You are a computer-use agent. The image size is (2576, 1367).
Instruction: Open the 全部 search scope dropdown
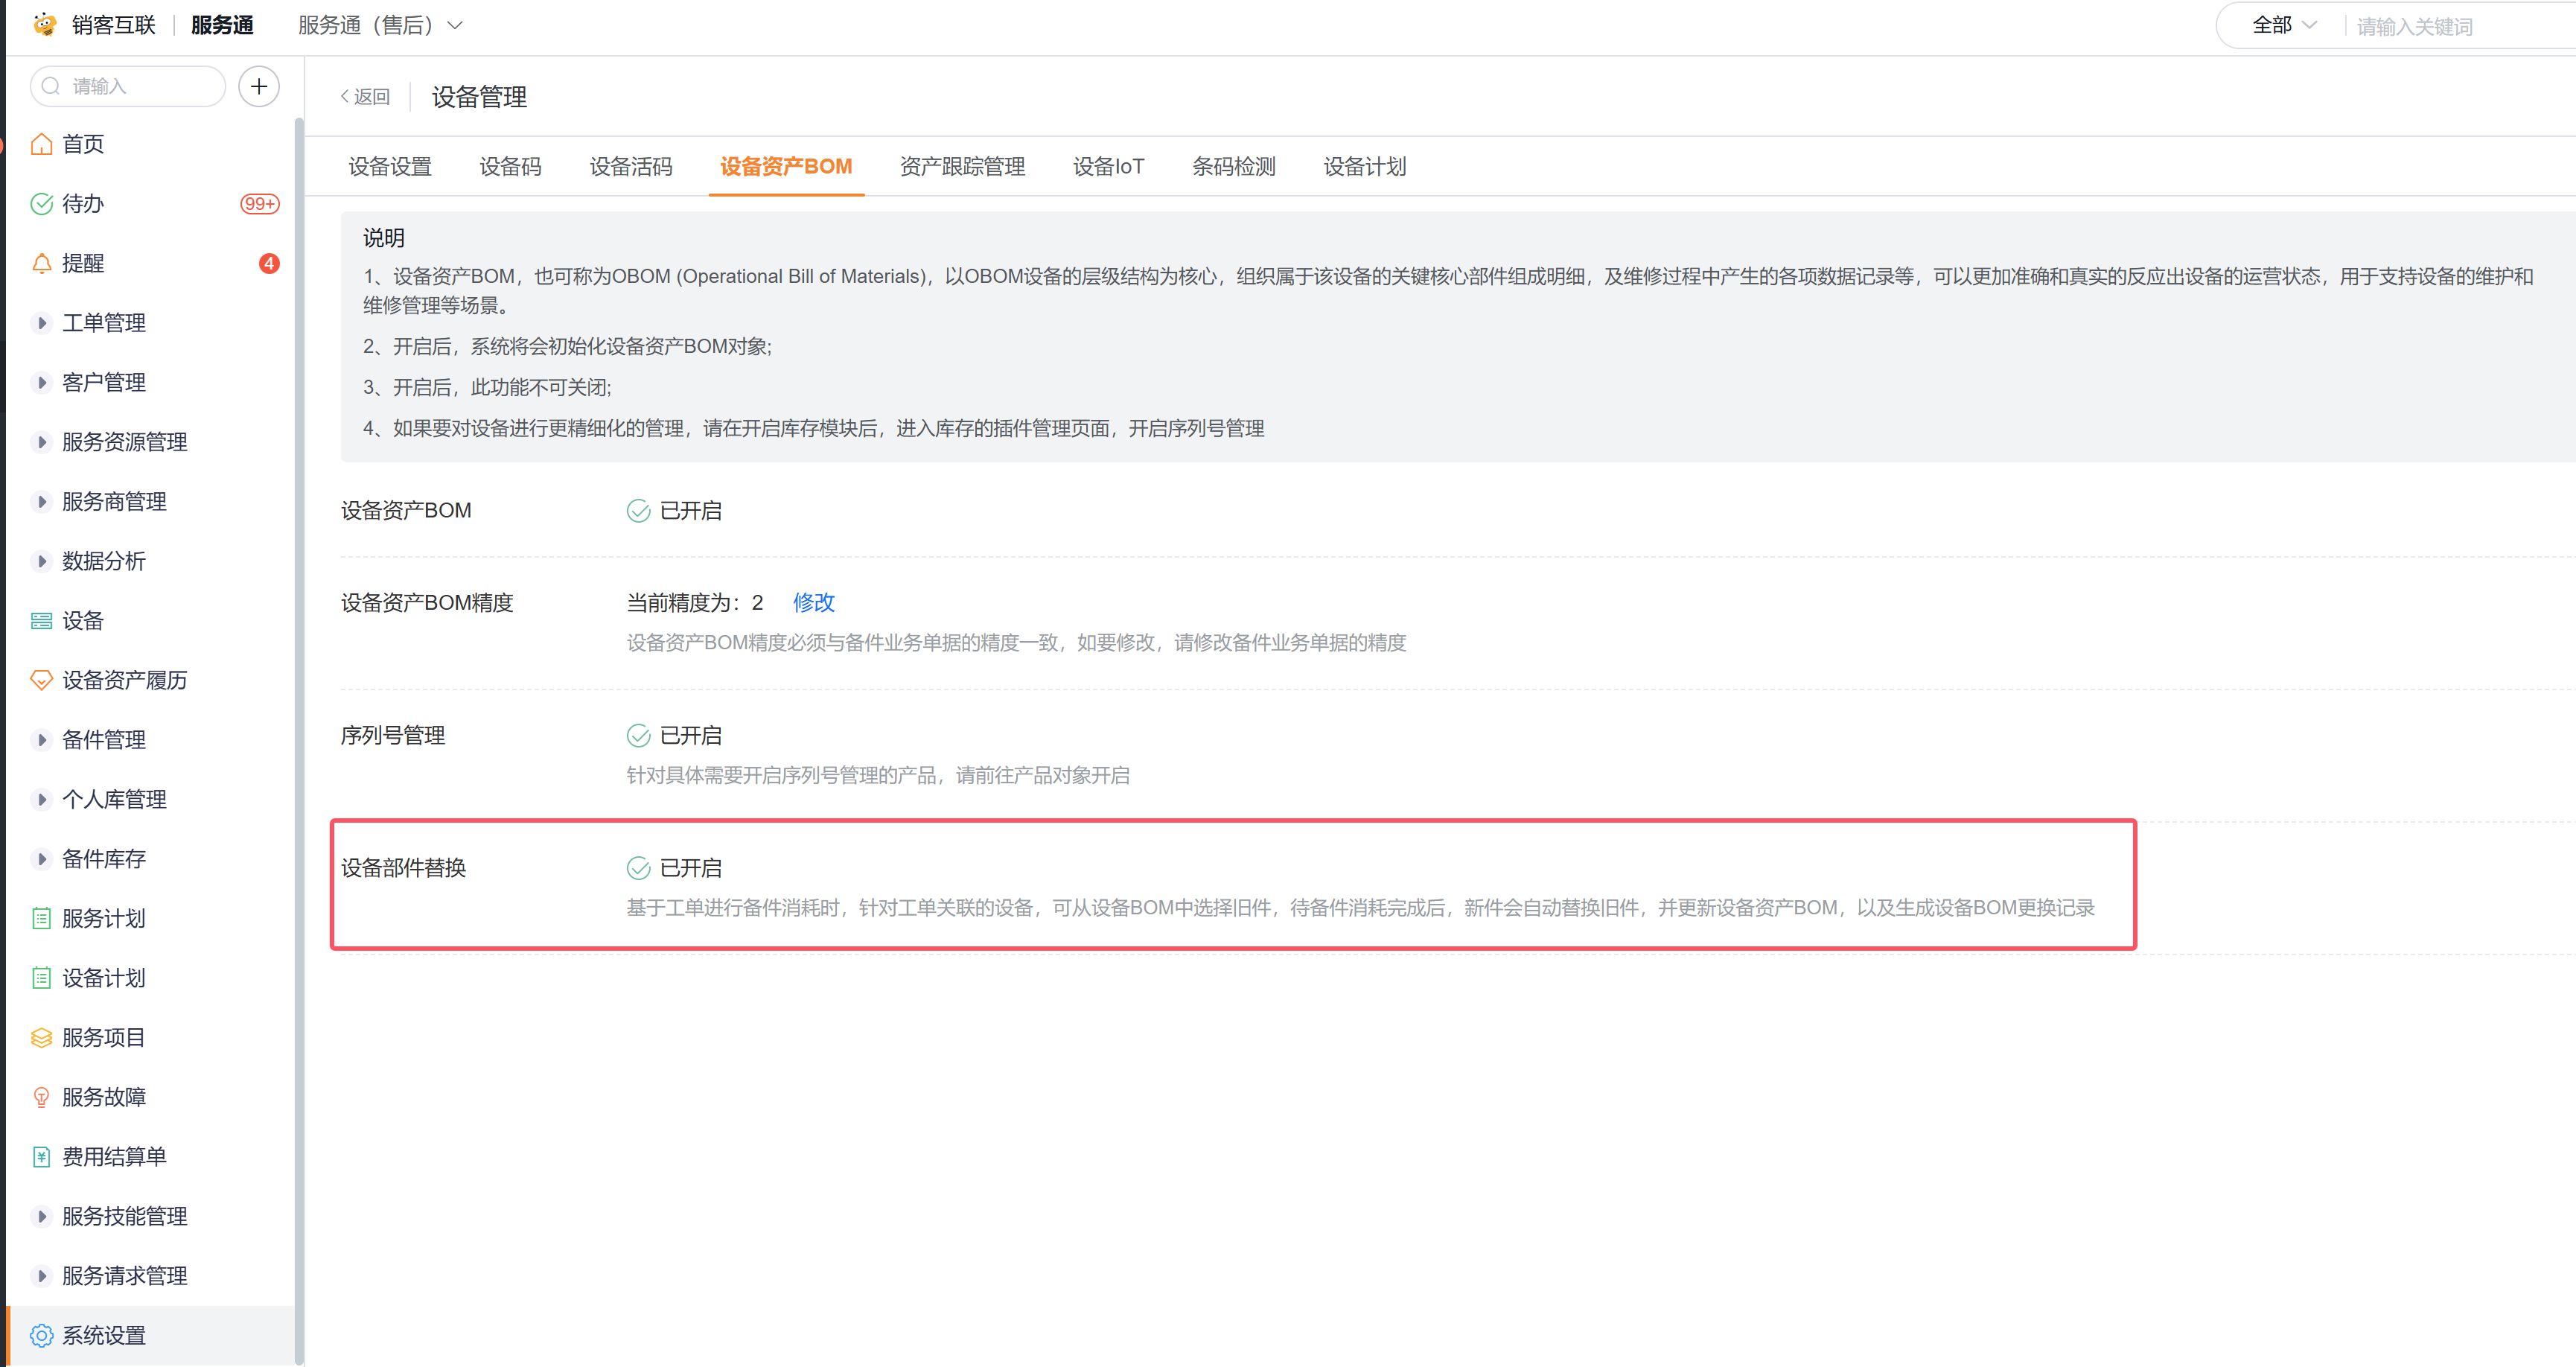point(2283,25)
